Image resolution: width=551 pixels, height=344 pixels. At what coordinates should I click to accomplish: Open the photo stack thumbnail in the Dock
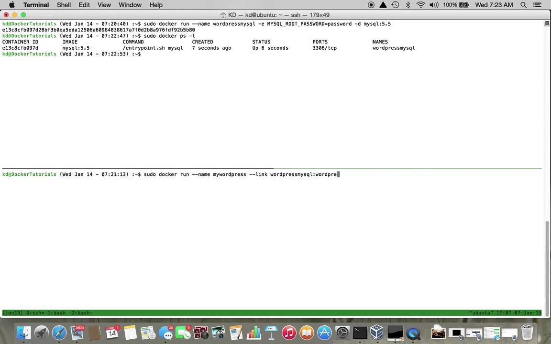point(438,333)
